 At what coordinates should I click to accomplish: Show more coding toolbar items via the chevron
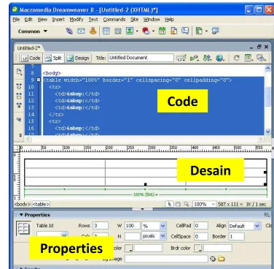click(x=20, y=135)
